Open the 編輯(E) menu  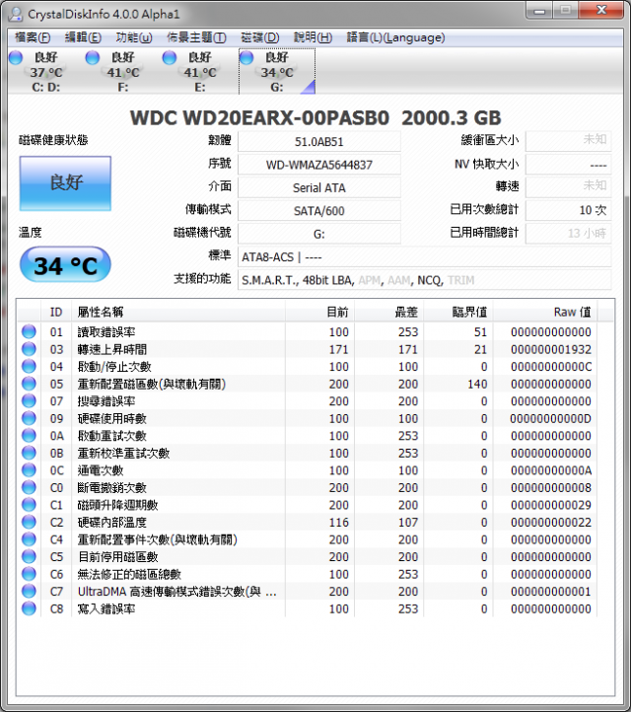pyautogui.click(x=83, y=37)
